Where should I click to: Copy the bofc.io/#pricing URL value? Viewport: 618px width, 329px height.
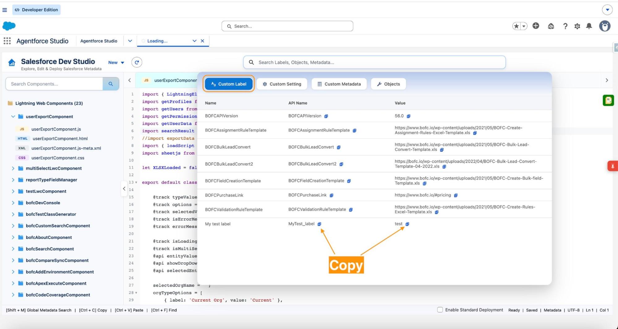click(456, 195)
